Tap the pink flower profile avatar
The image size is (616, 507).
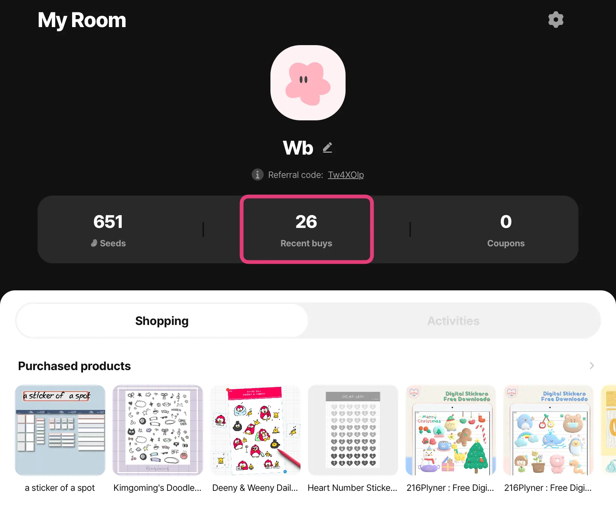tap(308, 83)
